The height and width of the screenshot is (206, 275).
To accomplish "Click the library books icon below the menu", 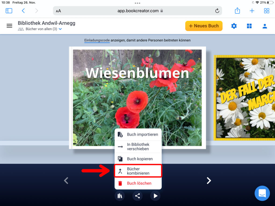I will [120, 196].
